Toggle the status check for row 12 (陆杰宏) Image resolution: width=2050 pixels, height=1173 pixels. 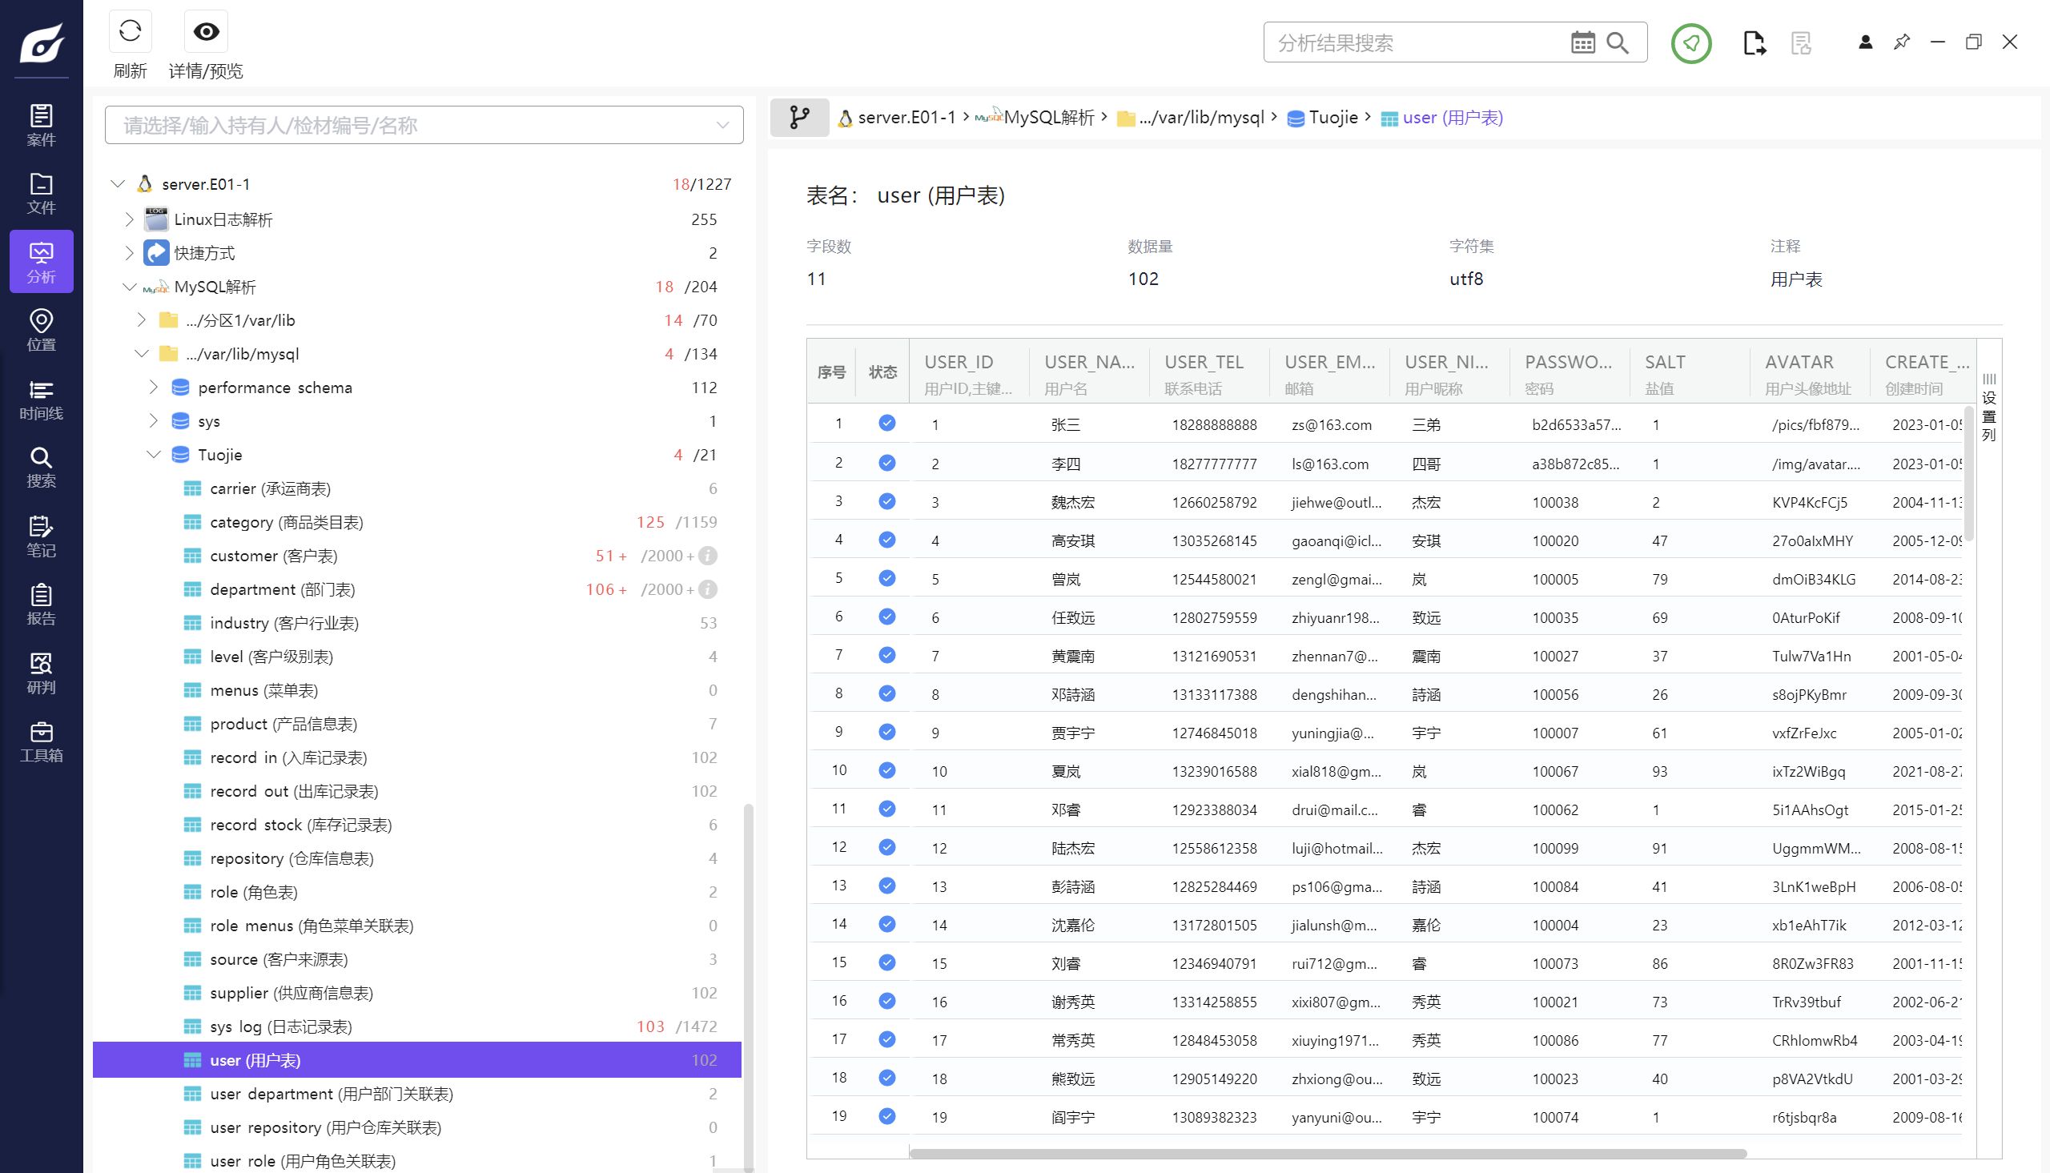click(x=886, y=846)
